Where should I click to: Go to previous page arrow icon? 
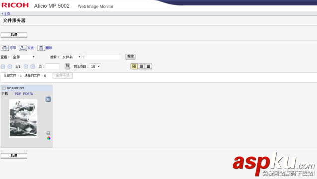click(x=10, y=67)
